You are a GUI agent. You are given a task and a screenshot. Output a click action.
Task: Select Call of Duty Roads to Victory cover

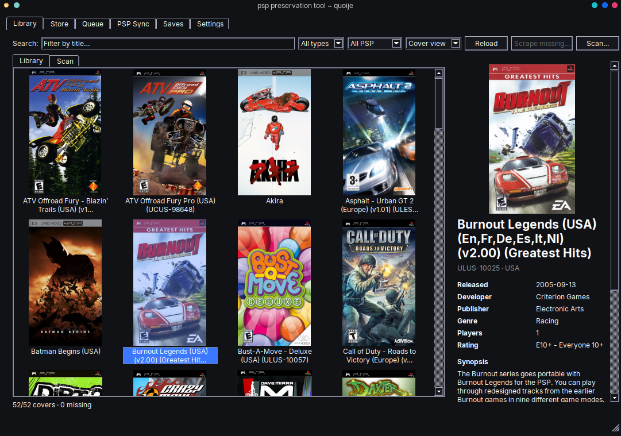379,283
